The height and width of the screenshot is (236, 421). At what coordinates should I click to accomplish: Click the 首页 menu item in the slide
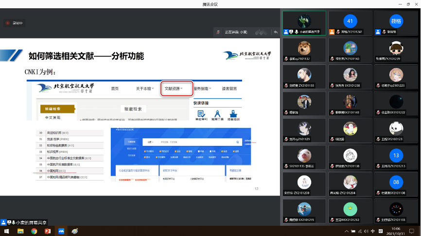(115, 89)
